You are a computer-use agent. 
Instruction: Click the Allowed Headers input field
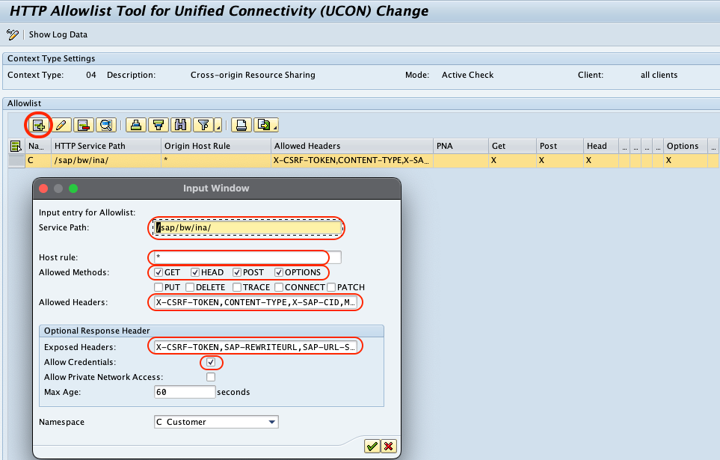coord(256,302)
